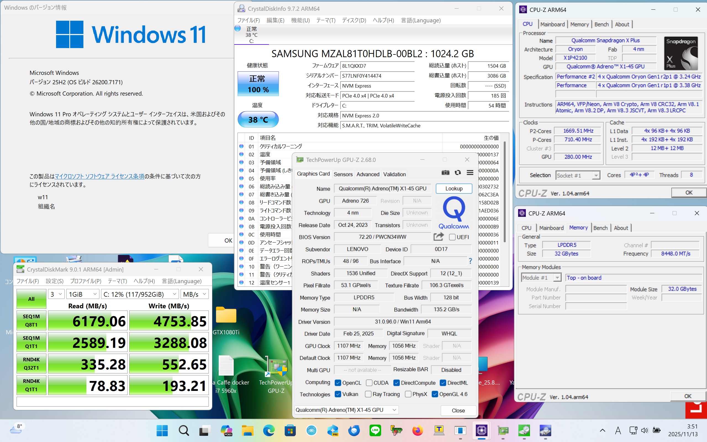
Task: Expand GPU selector dropdown in GPU-Z
Action: [x=346, y=410]
